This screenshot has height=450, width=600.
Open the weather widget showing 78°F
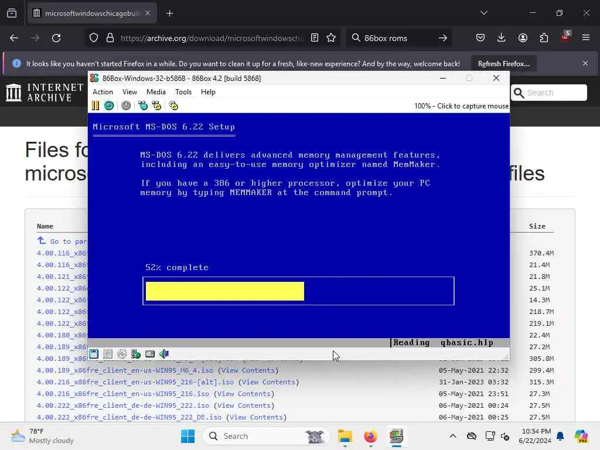[42, 436]
